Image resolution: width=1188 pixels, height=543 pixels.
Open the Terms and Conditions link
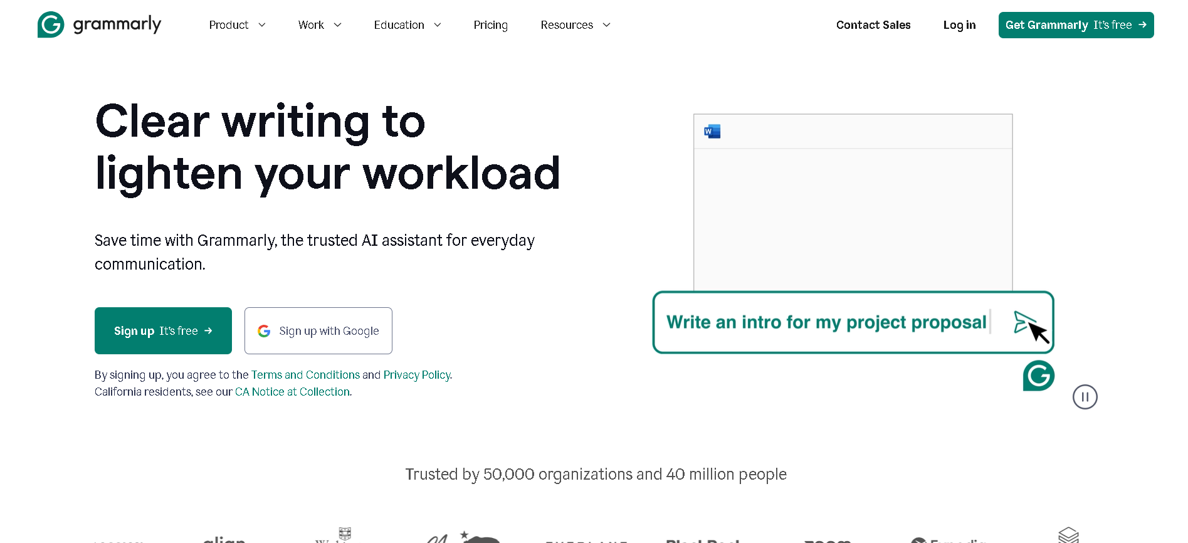(x=305, y=375)
